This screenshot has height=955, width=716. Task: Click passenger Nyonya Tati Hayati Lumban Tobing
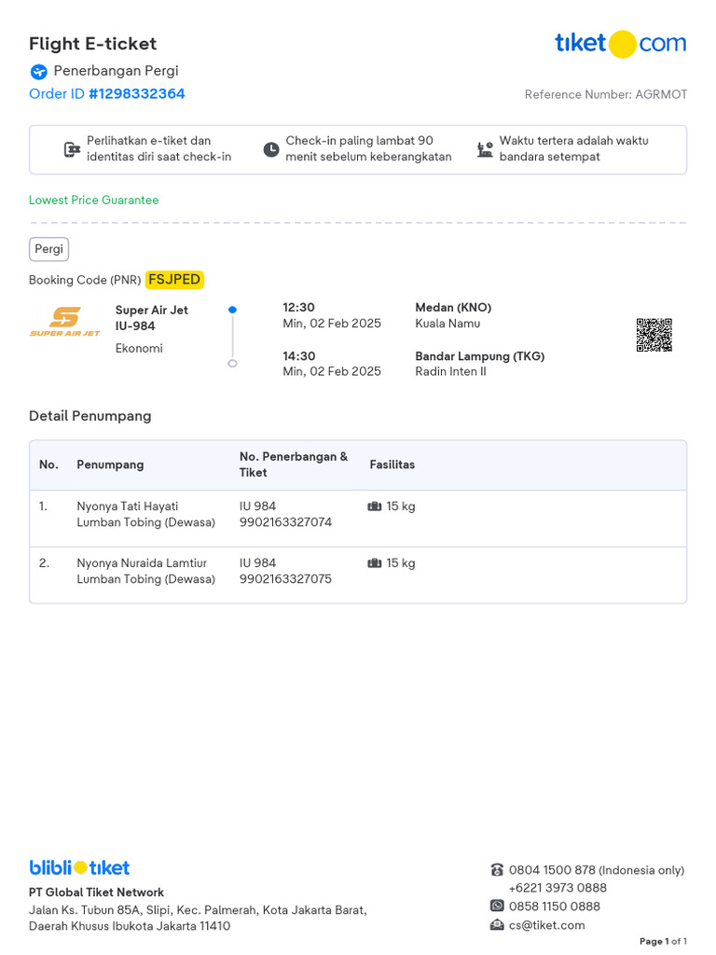coord(145,514)
